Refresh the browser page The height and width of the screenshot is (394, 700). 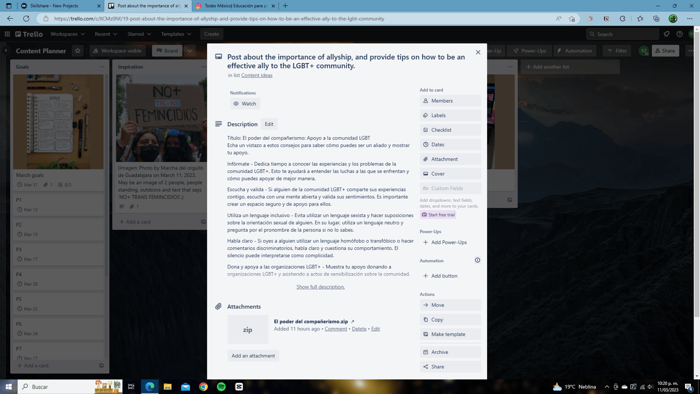[x=26, y=19]
